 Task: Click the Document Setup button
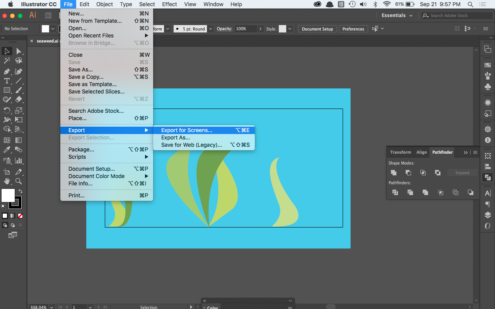317,29
